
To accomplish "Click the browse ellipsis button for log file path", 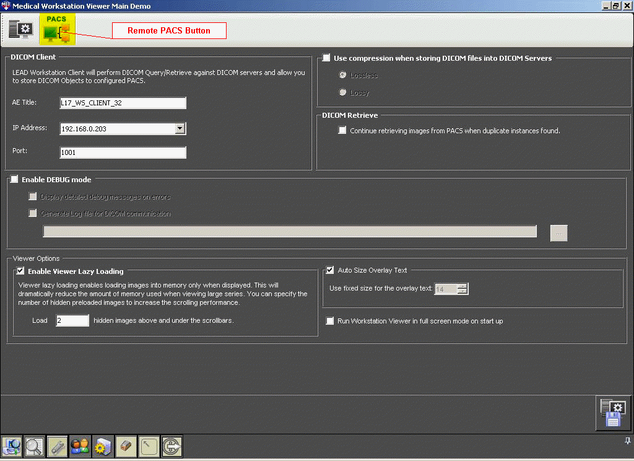I will (558, 233).
